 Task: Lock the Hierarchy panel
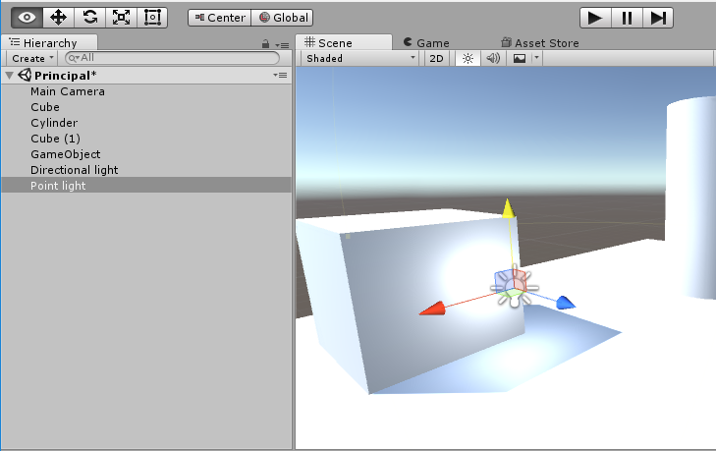tap(266, 44)
